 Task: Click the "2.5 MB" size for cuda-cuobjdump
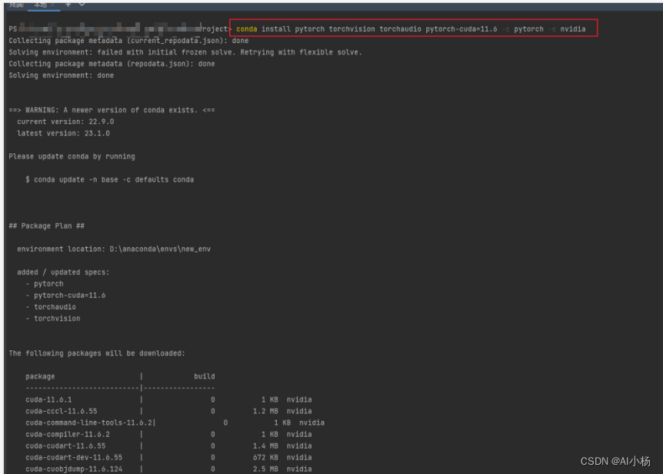coord(265,469)
